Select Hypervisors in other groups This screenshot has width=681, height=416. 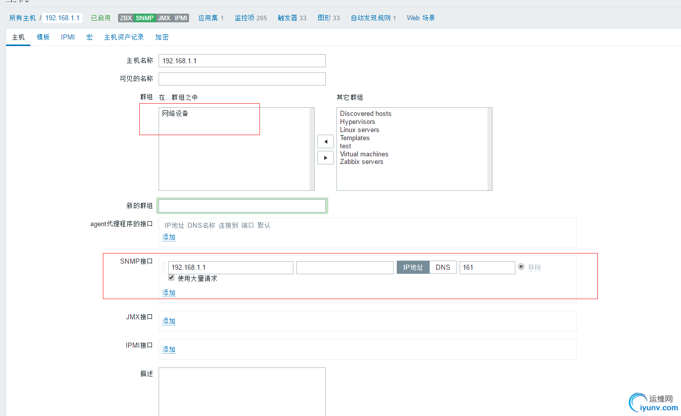coord(358,122)
